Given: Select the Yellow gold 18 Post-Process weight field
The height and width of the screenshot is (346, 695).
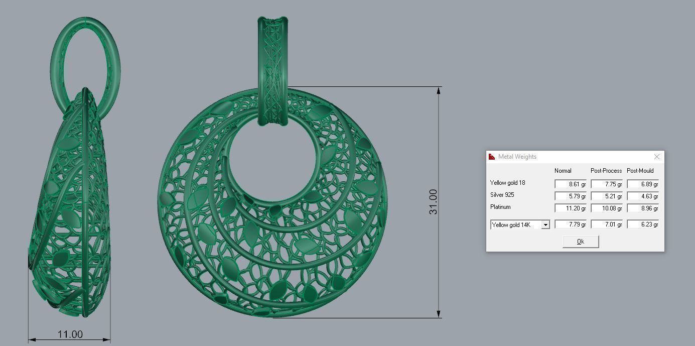Looking at the screenshot, I should click(607, 184).
